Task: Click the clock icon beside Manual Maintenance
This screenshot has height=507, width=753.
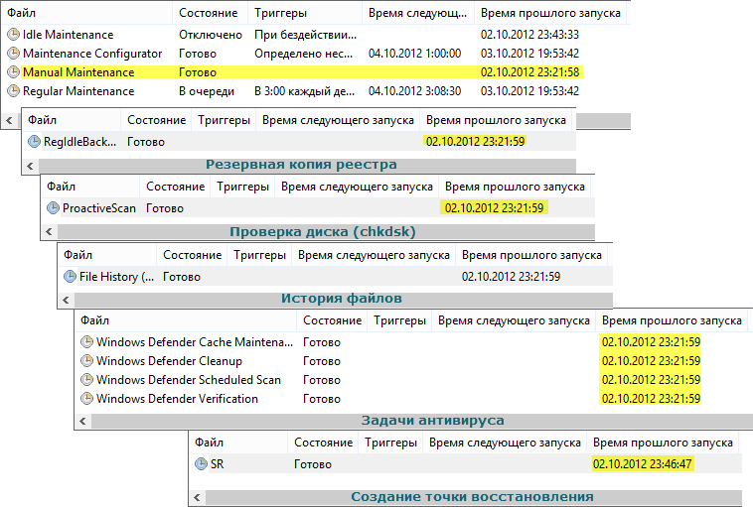Action: (x=14, y=72)
